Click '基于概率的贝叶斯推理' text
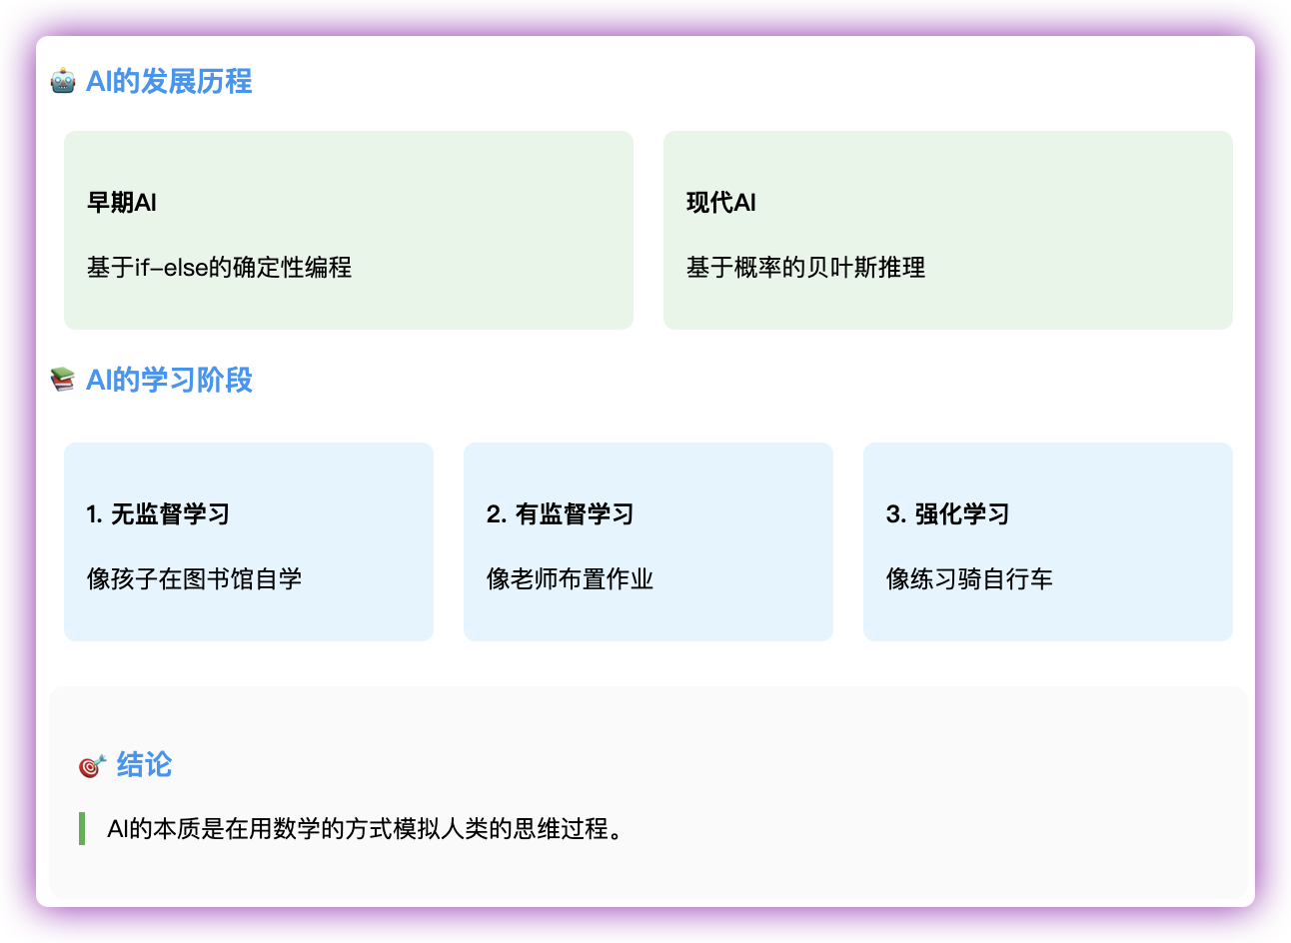 805,268
